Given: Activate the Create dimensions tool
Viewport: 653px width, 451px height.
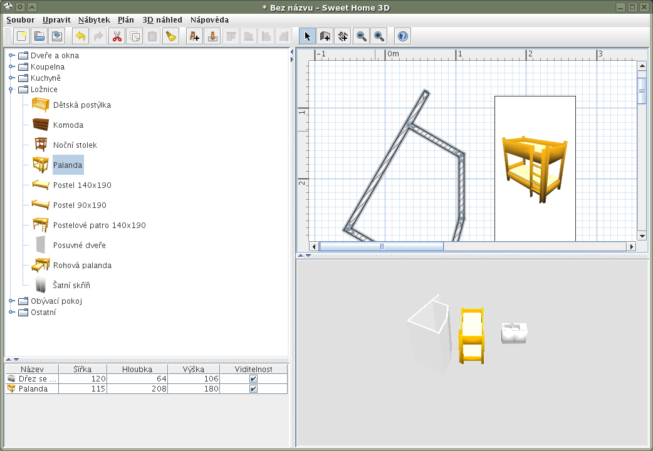Looking at the screenshot, I should 343,37.
